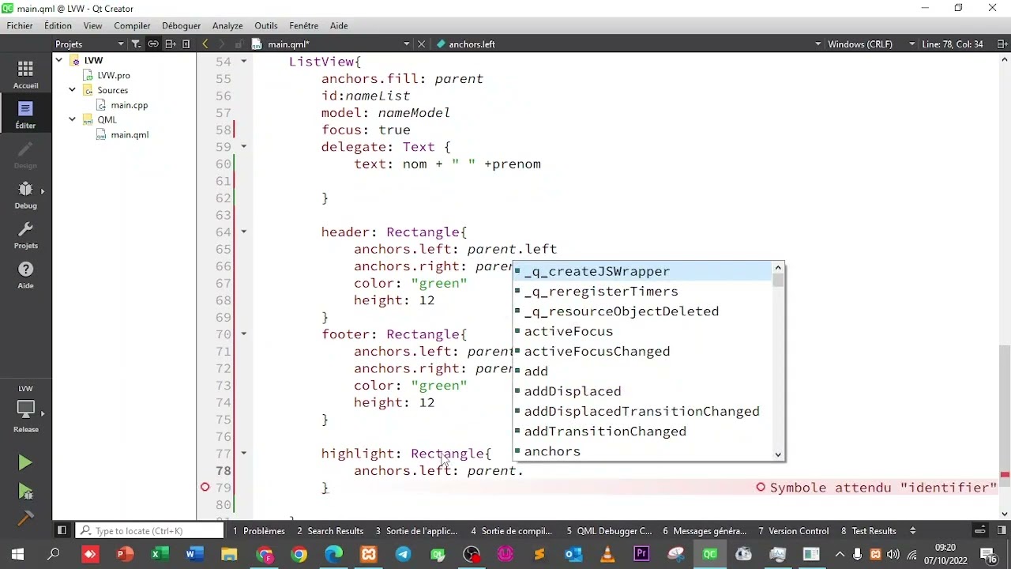Toggle the right sidebar visibility
Viewport: 1011px width, 569px height.
(x=1002, y=530)
